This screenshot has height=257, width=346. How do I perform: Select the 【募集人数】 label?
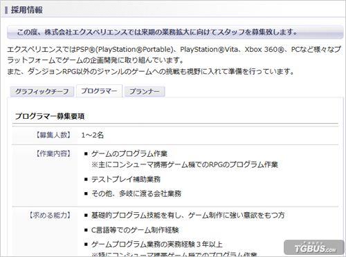pyautogui.click(x=53, y=135)
